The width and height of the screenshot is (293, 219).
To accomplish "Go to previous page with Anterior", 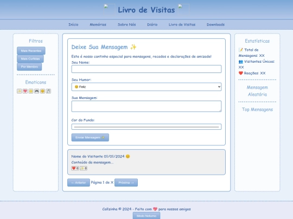I will (x=79, y=183).
